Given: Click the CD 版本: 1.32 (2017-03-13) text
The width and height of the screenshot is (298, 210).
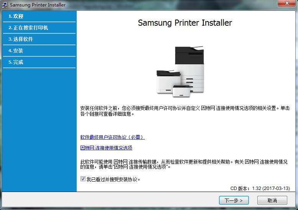Looking at the screenshot, I should 260,189.
